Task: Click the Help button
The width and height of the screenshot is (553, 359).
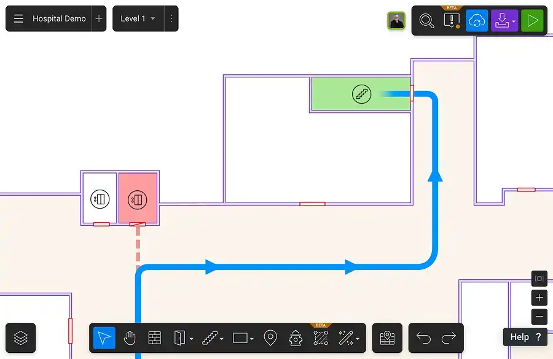Action: pyautogui.click(x=525, y=337)
